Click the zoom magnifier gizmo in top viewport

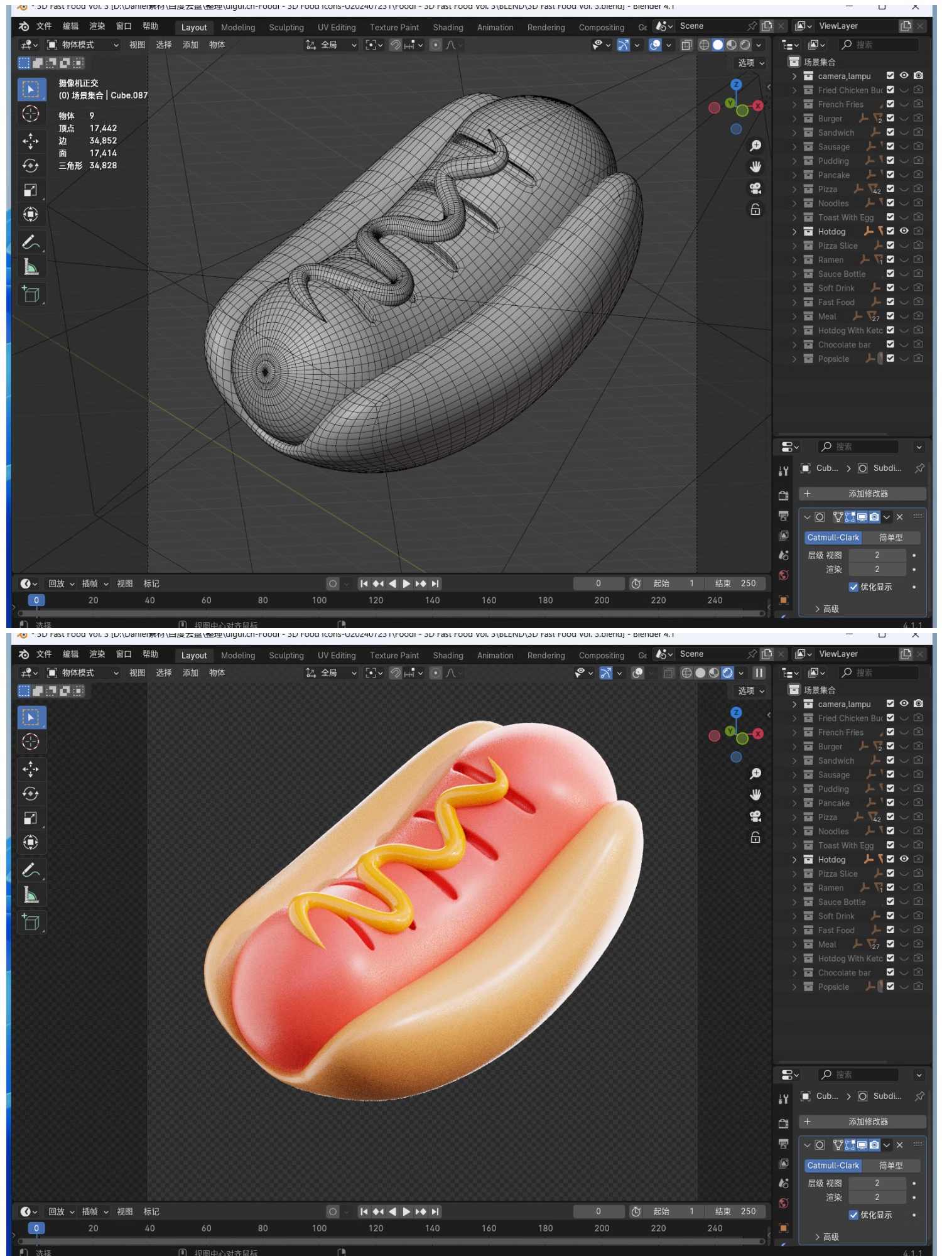coord(755,146)
